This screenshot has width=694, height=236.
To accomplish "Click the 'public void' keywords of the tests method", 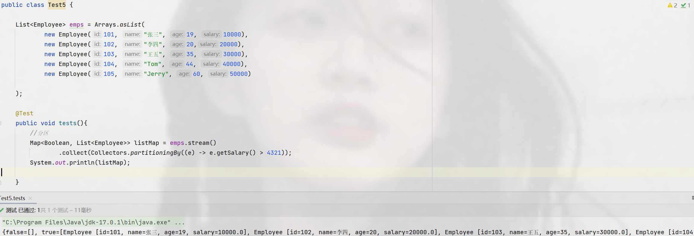I will pos(35,123).
